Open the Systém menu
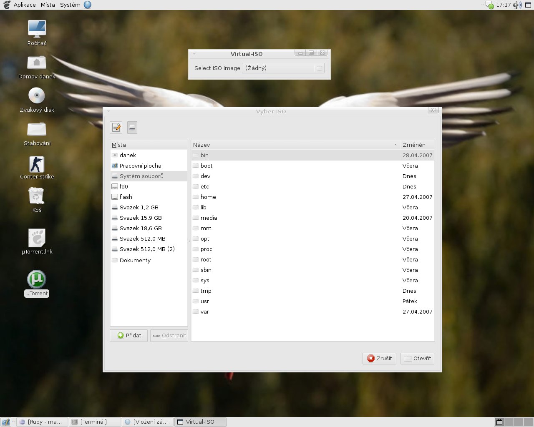The width and height of the screenshot is (534, 427). point(70,5)
